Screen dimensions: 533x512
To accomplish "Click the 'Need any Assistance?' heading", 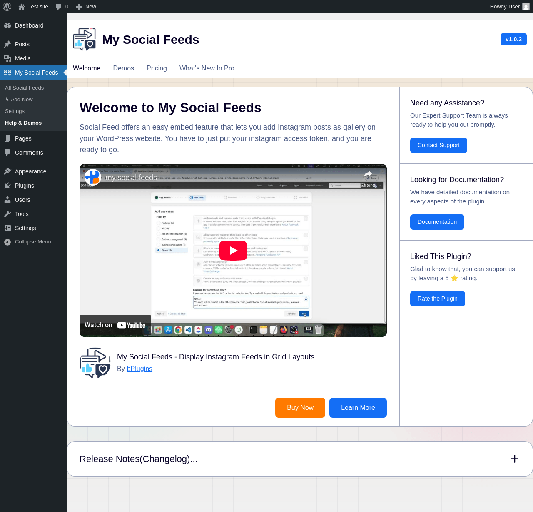I will coord(447,103).
